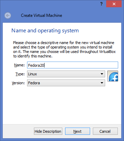Focus the Name text field
This screenshot has width=124, height=141.
point(73,65)
